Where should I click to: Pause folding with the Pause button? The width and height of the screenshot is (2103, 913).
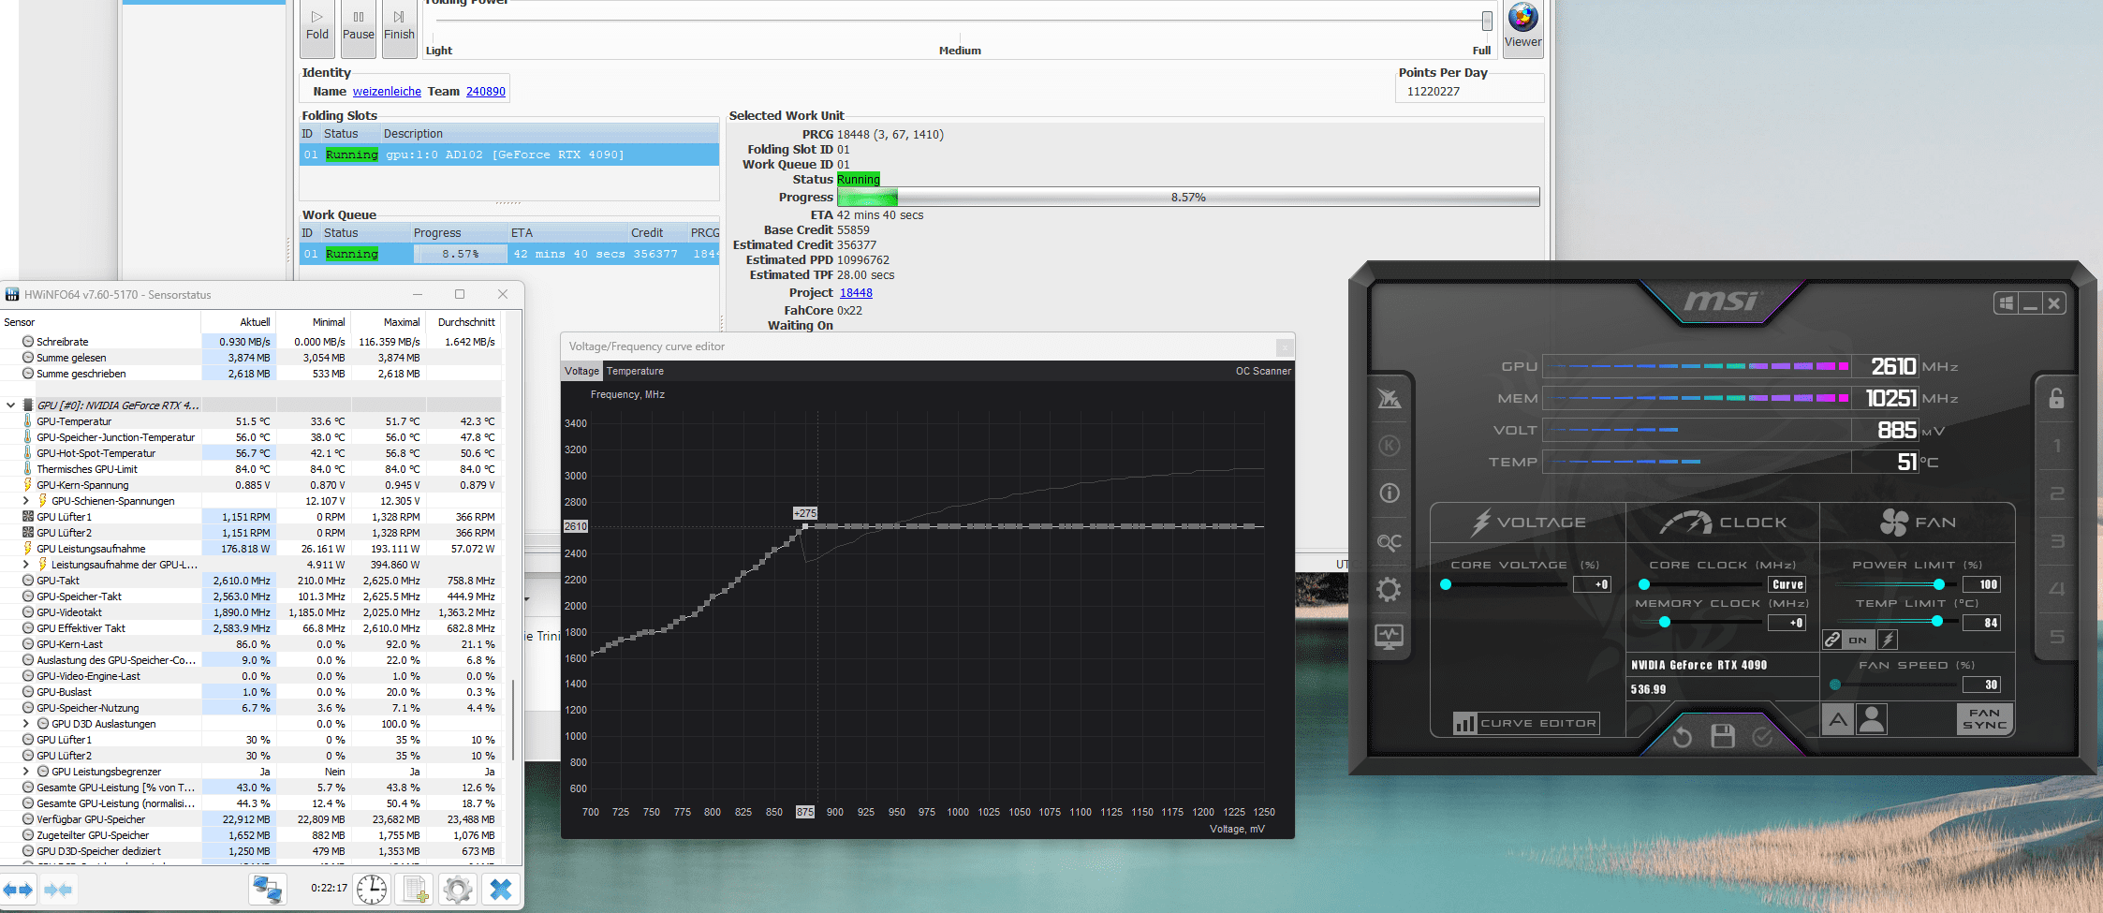pyautogui.click(x=359, y=27)
